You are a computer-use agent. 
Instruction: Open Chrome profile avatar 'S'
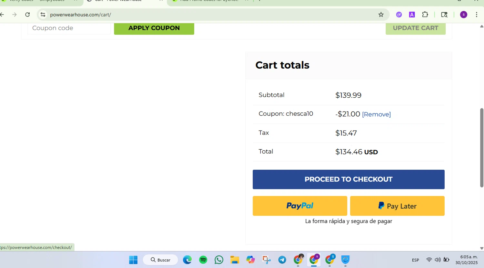464,15
